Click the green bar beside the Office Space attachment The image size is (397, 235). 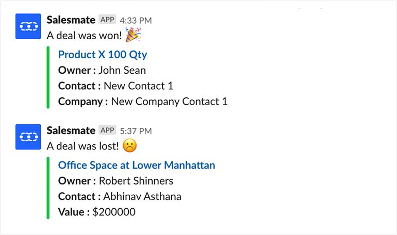coord(48,188)
